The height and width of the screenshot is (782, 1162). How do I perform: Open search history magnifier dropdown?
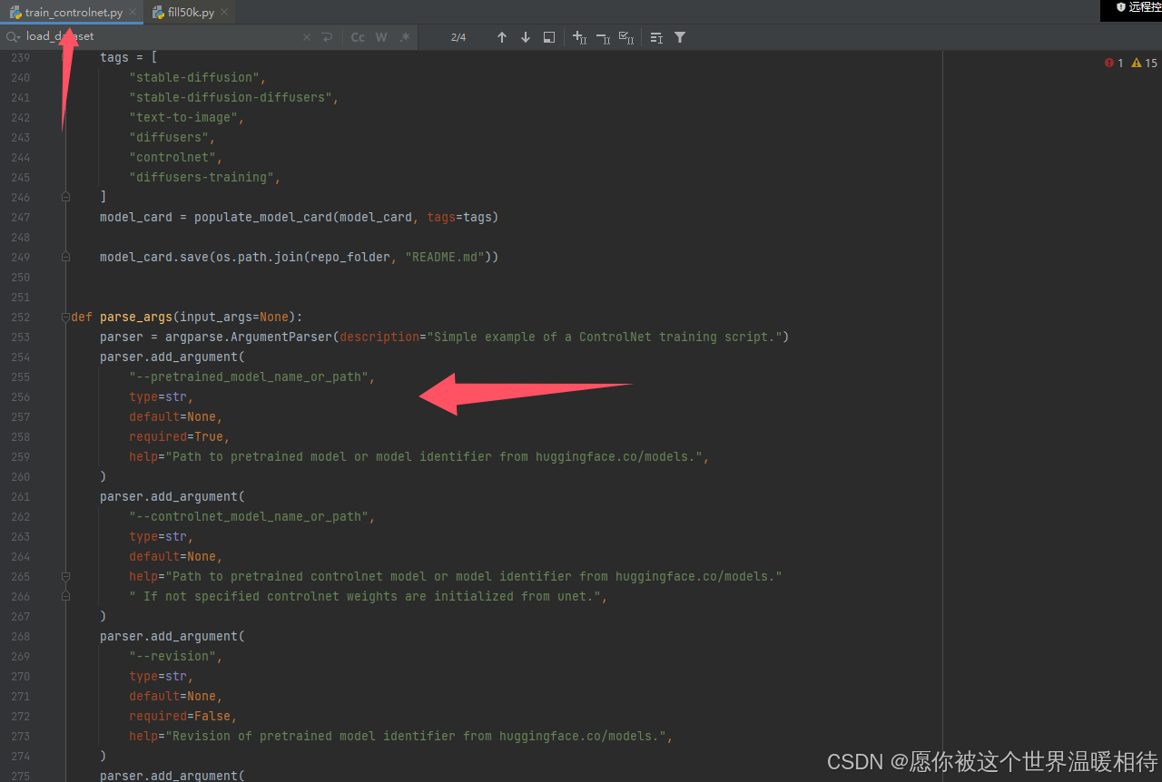(13, 37)
